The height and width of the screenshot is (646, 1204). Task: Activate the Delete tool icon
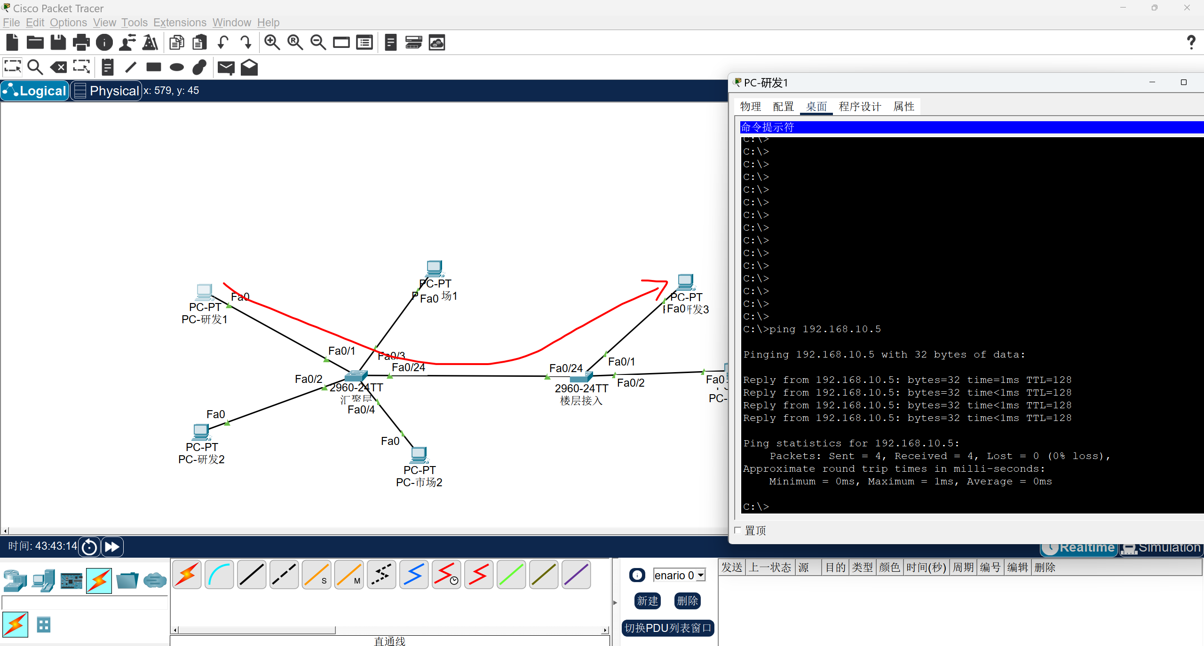pos(58,67)
